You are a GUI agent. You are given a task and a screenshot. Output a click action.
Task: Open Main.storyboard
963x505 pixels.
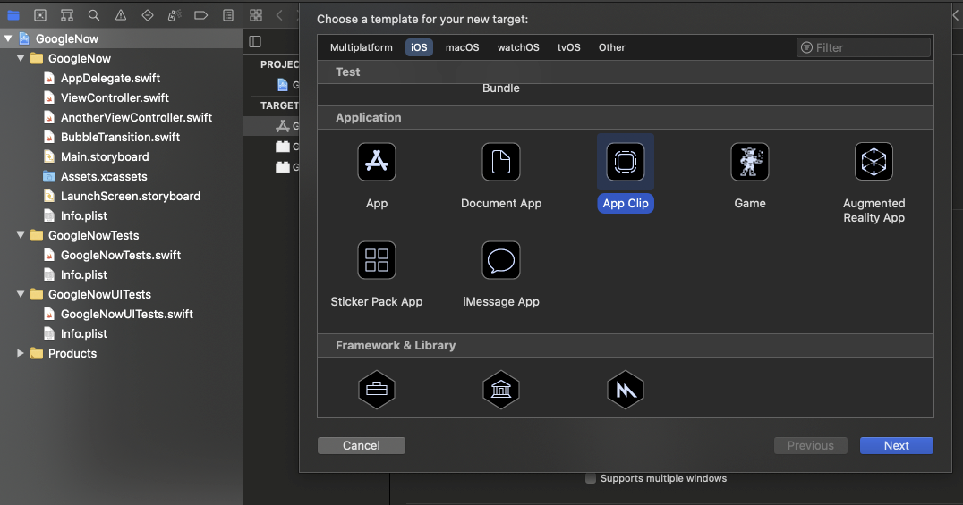105,156
